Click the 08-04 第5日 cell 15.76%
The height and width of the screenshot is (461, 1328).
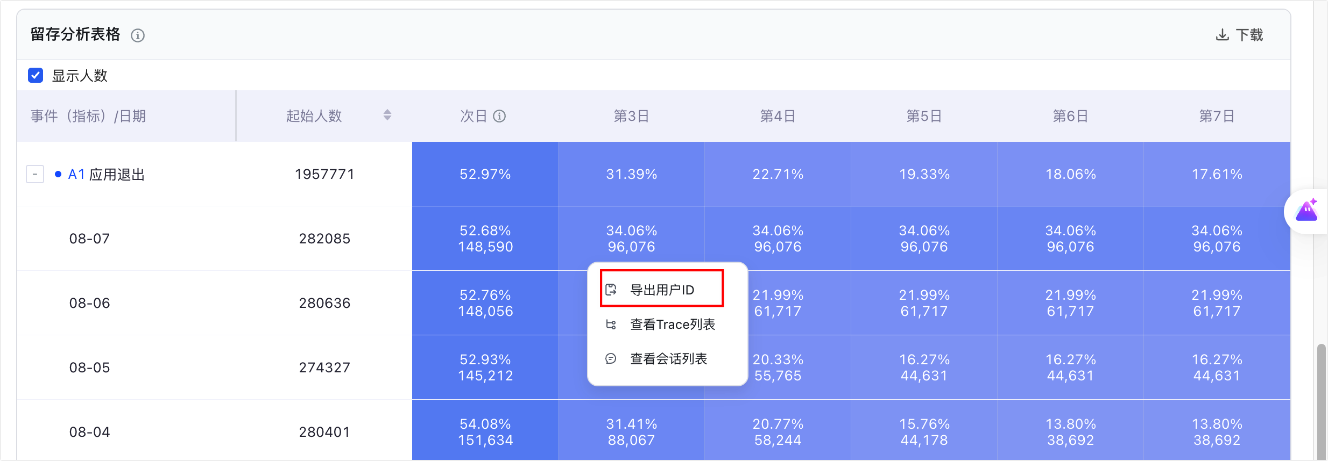924,431
